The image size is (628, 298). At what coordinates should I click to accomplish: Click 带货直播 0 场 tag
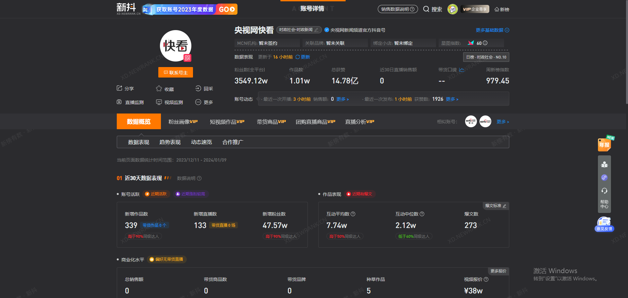[x=223, y=225]
